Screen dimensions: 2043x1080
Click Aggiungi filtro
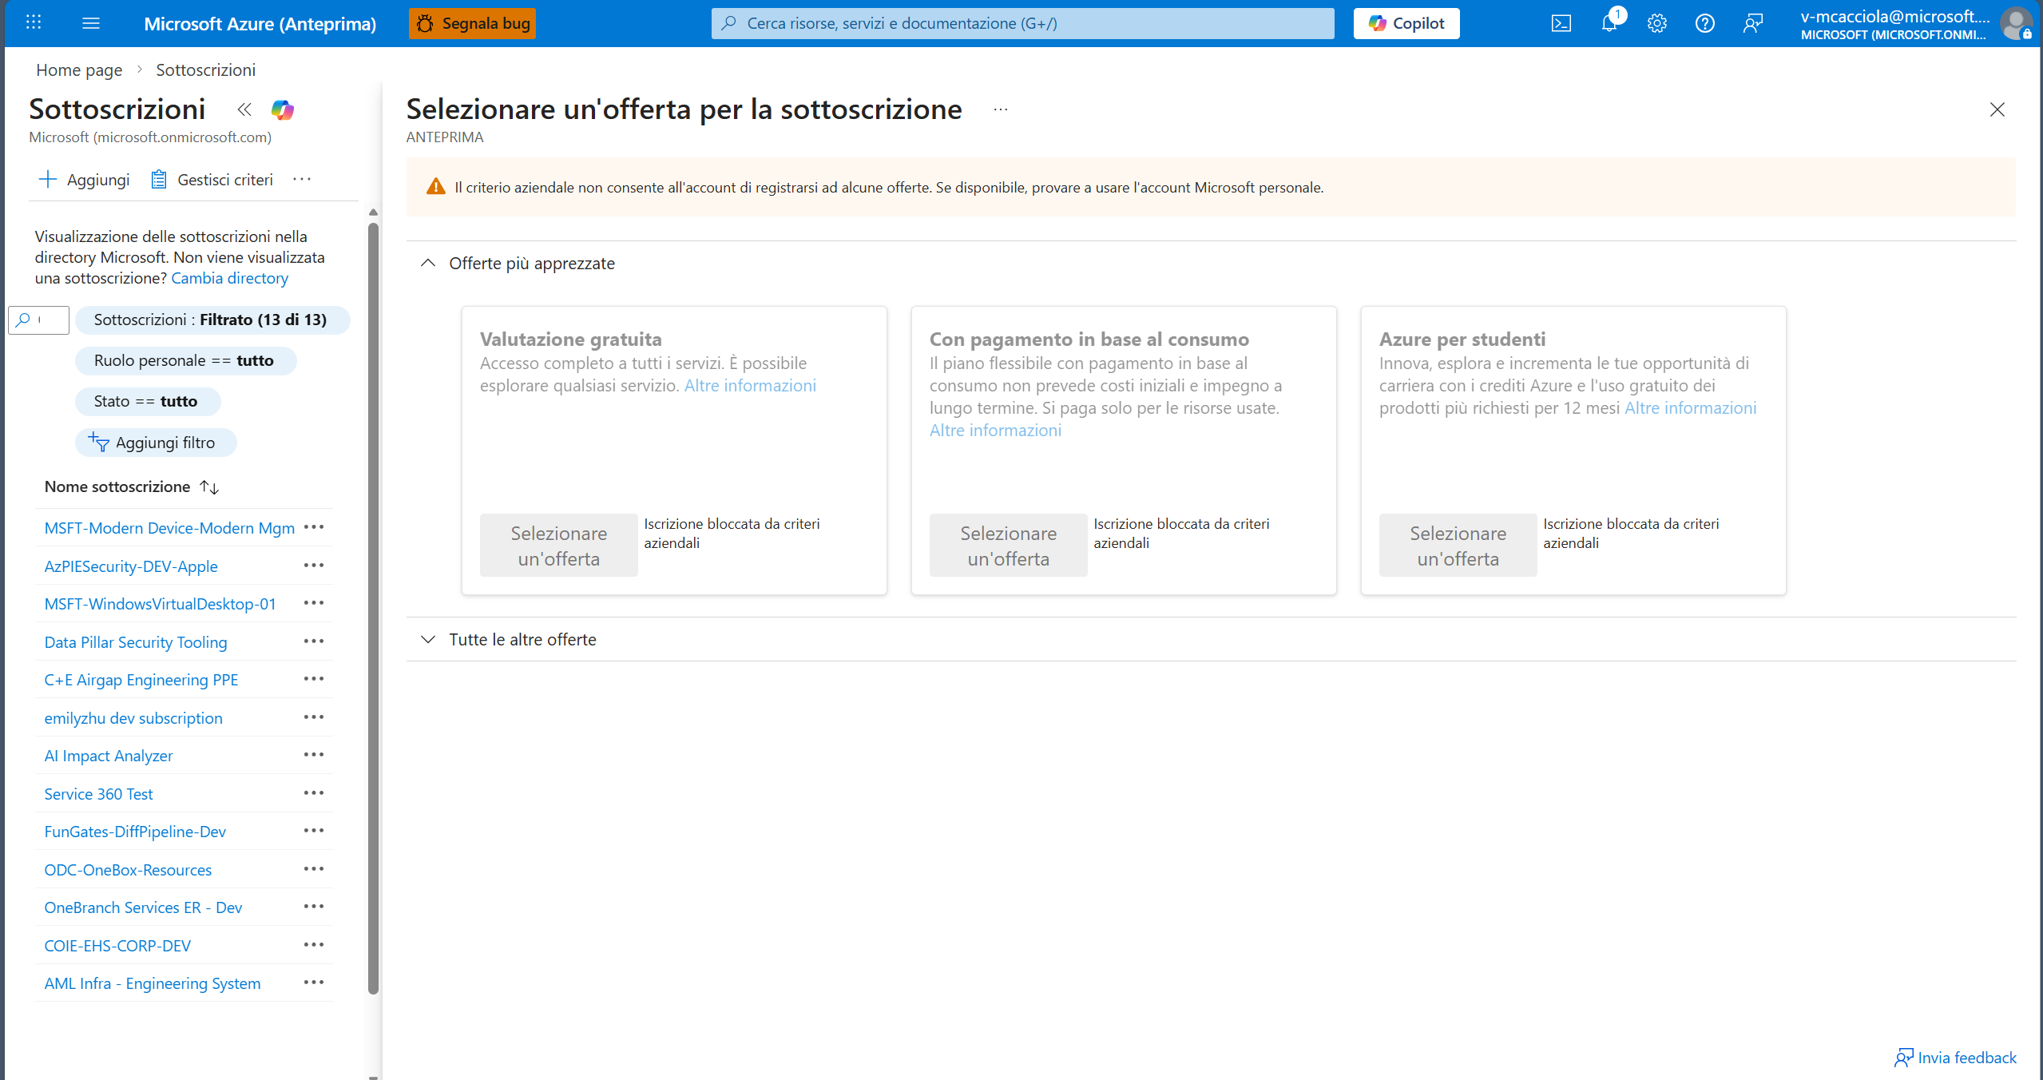pos(154,443)
